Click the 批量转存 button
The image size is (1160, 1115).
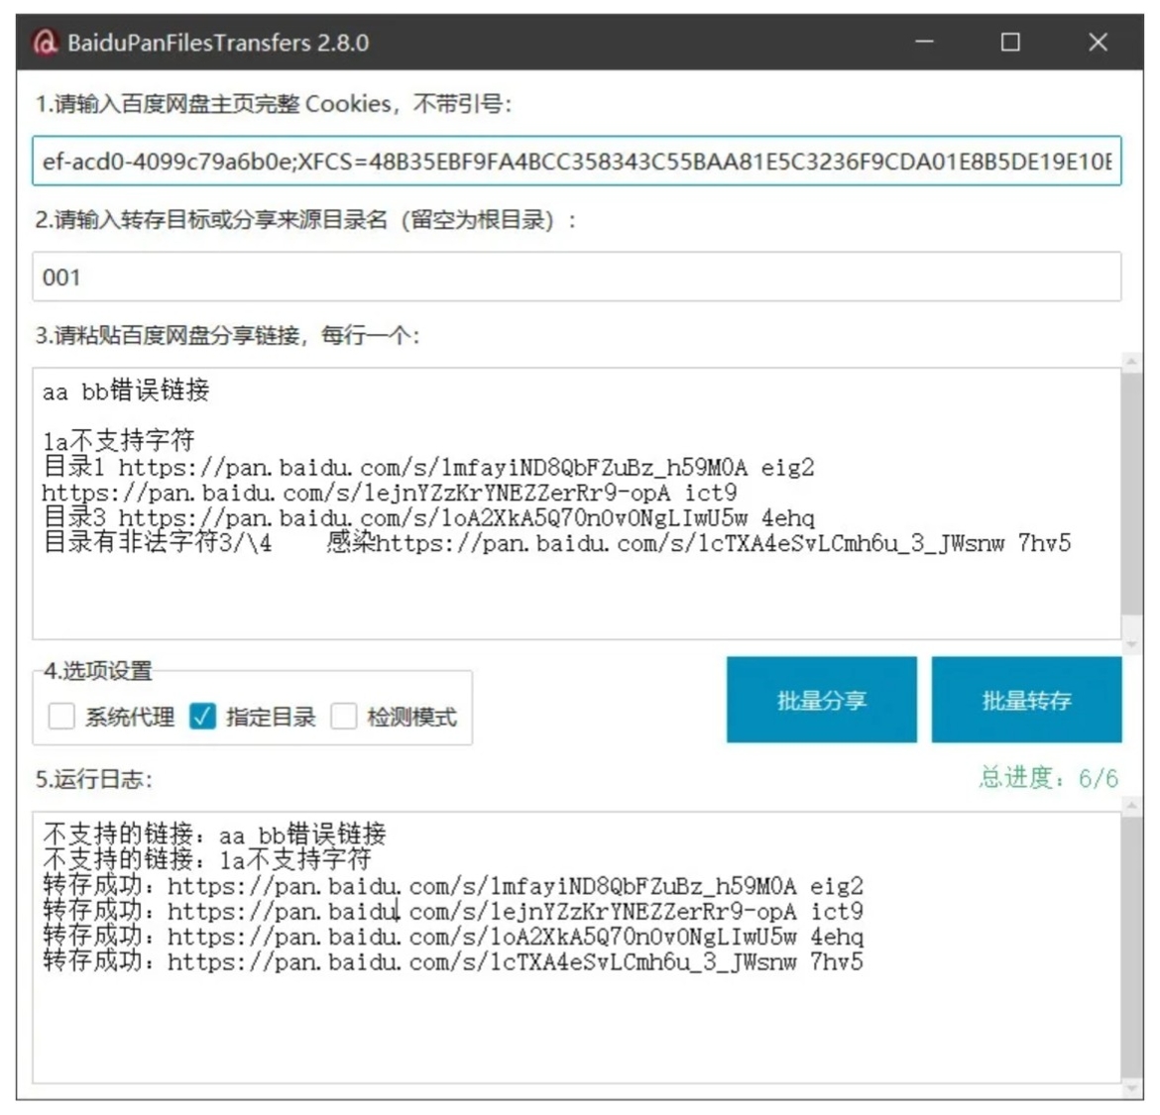[1026, 700]
